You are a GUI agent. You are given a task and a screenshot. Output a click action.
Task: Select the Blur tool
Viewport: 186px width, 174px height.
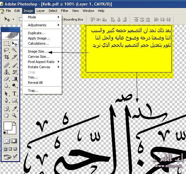(x=6, y=85)
